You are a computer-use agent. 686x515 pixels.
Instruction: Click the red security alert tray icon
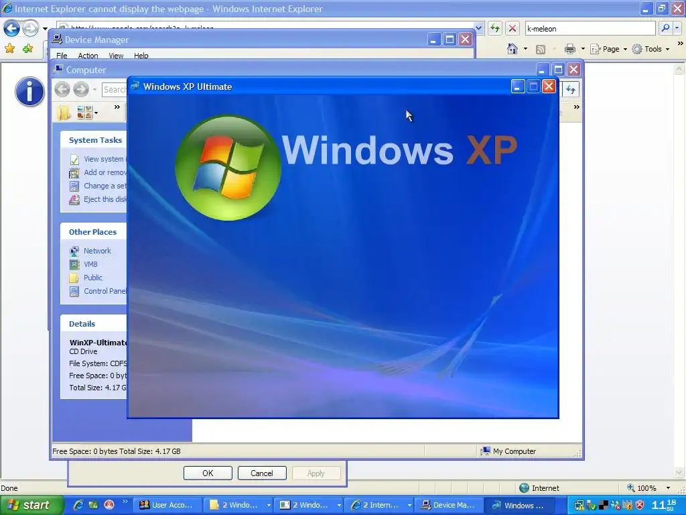pyautogui.click(x=640, y=505)
